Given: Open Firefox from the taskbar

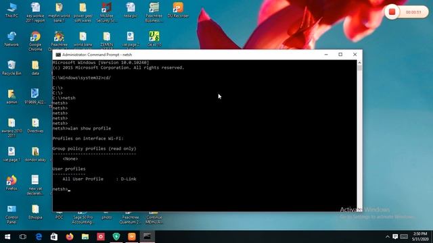Looking at the screenshot, I should (x=70, y=237).
